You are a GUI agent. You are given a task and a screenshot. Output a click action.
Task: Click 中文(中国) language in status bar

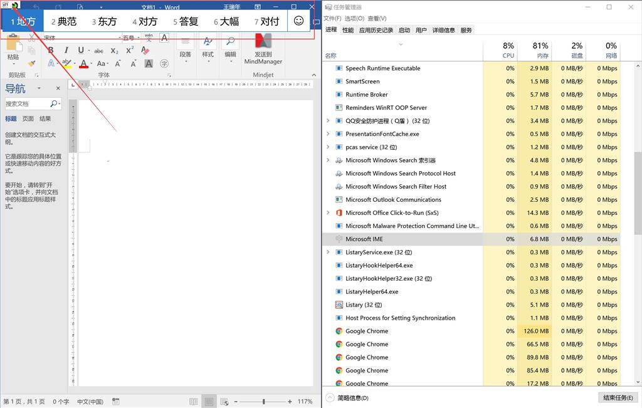(90, 402)
